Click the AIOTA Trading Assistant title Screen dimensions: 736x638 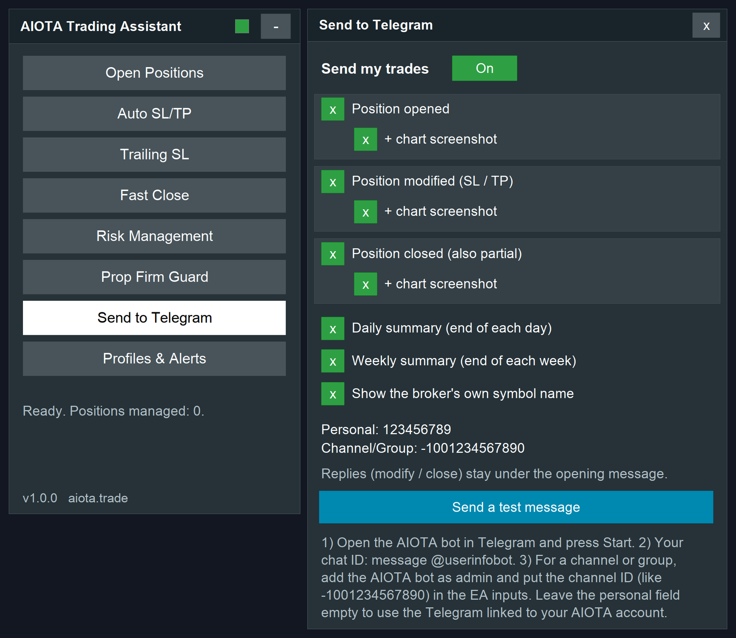[101, 26]
